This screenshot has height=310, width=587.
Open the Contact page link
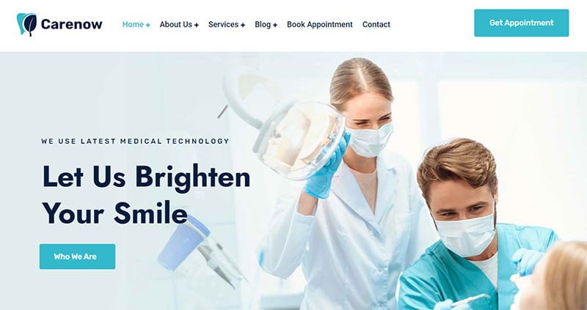(376, 24)
